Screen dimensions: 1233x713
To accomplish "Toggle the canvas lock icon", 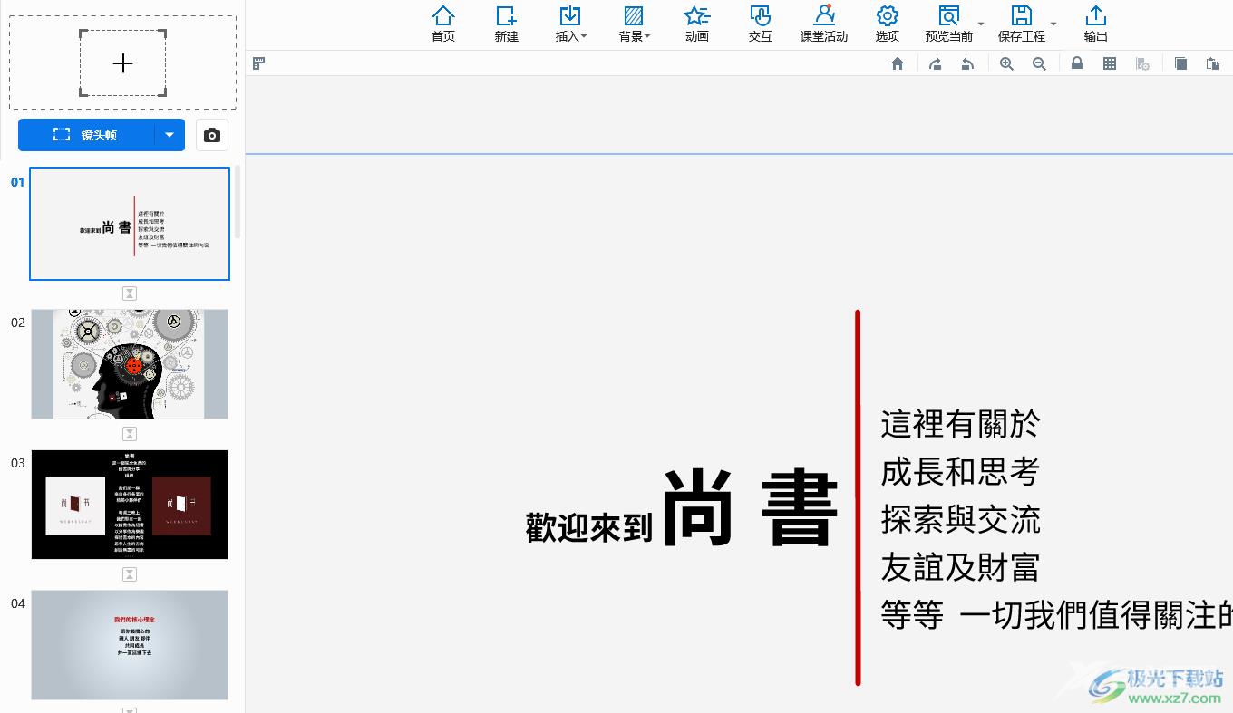I will (1077, 63).
